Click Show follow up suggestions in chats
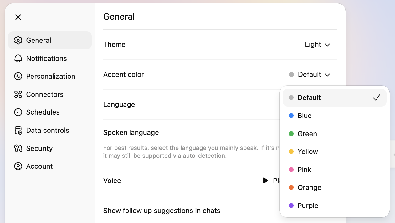Image resolution: width=395 pixels, height=223 pixels. click(162, 211)
